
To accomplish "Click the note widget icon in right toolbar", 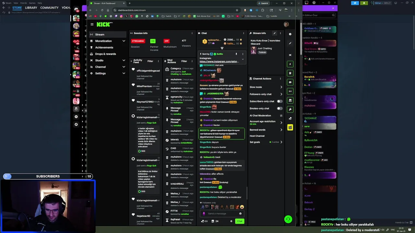I will [290, 73].
